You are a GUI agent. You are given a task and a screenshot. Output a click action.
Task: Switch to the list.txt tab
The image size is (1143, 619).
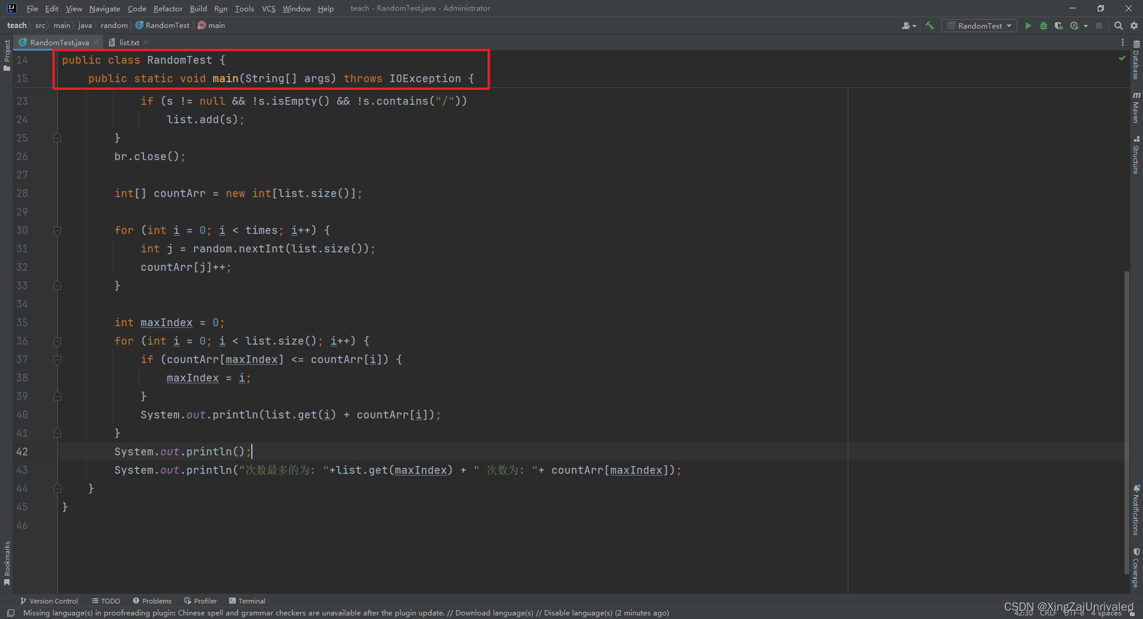(x=129, y=42)
